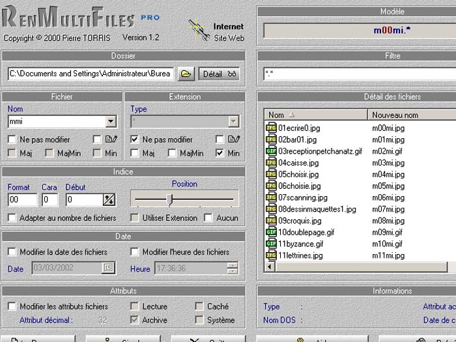This screenshot has width=456, height=342.
Task: Enable Adapter au nombre de fichiers
Action: click(x=12, y=218)
